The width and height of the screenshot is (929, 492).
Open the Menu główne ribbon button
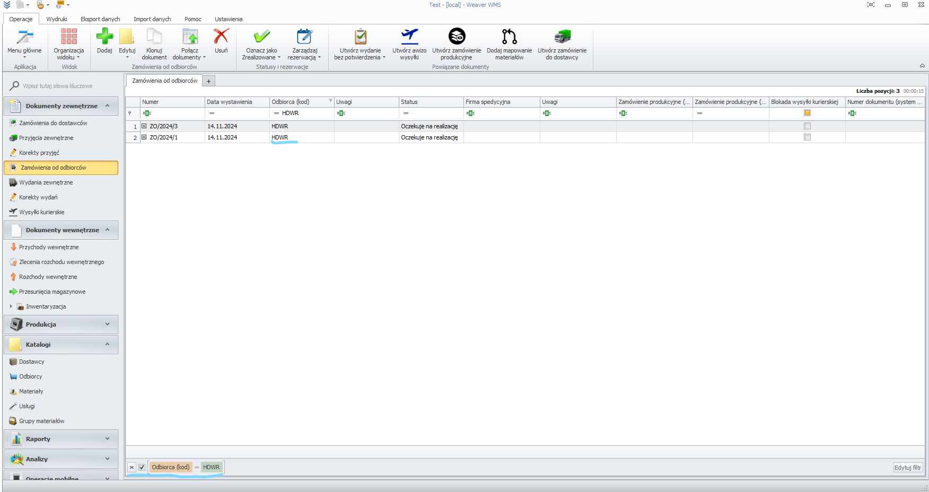(x=24, y=43)
